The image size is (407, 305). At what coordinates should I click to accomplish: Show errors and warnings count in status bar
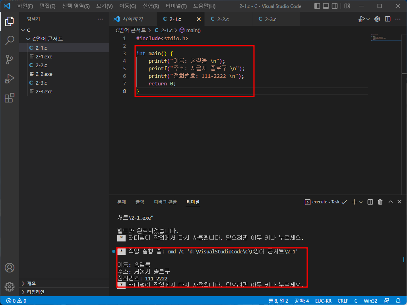coord(16,301)
